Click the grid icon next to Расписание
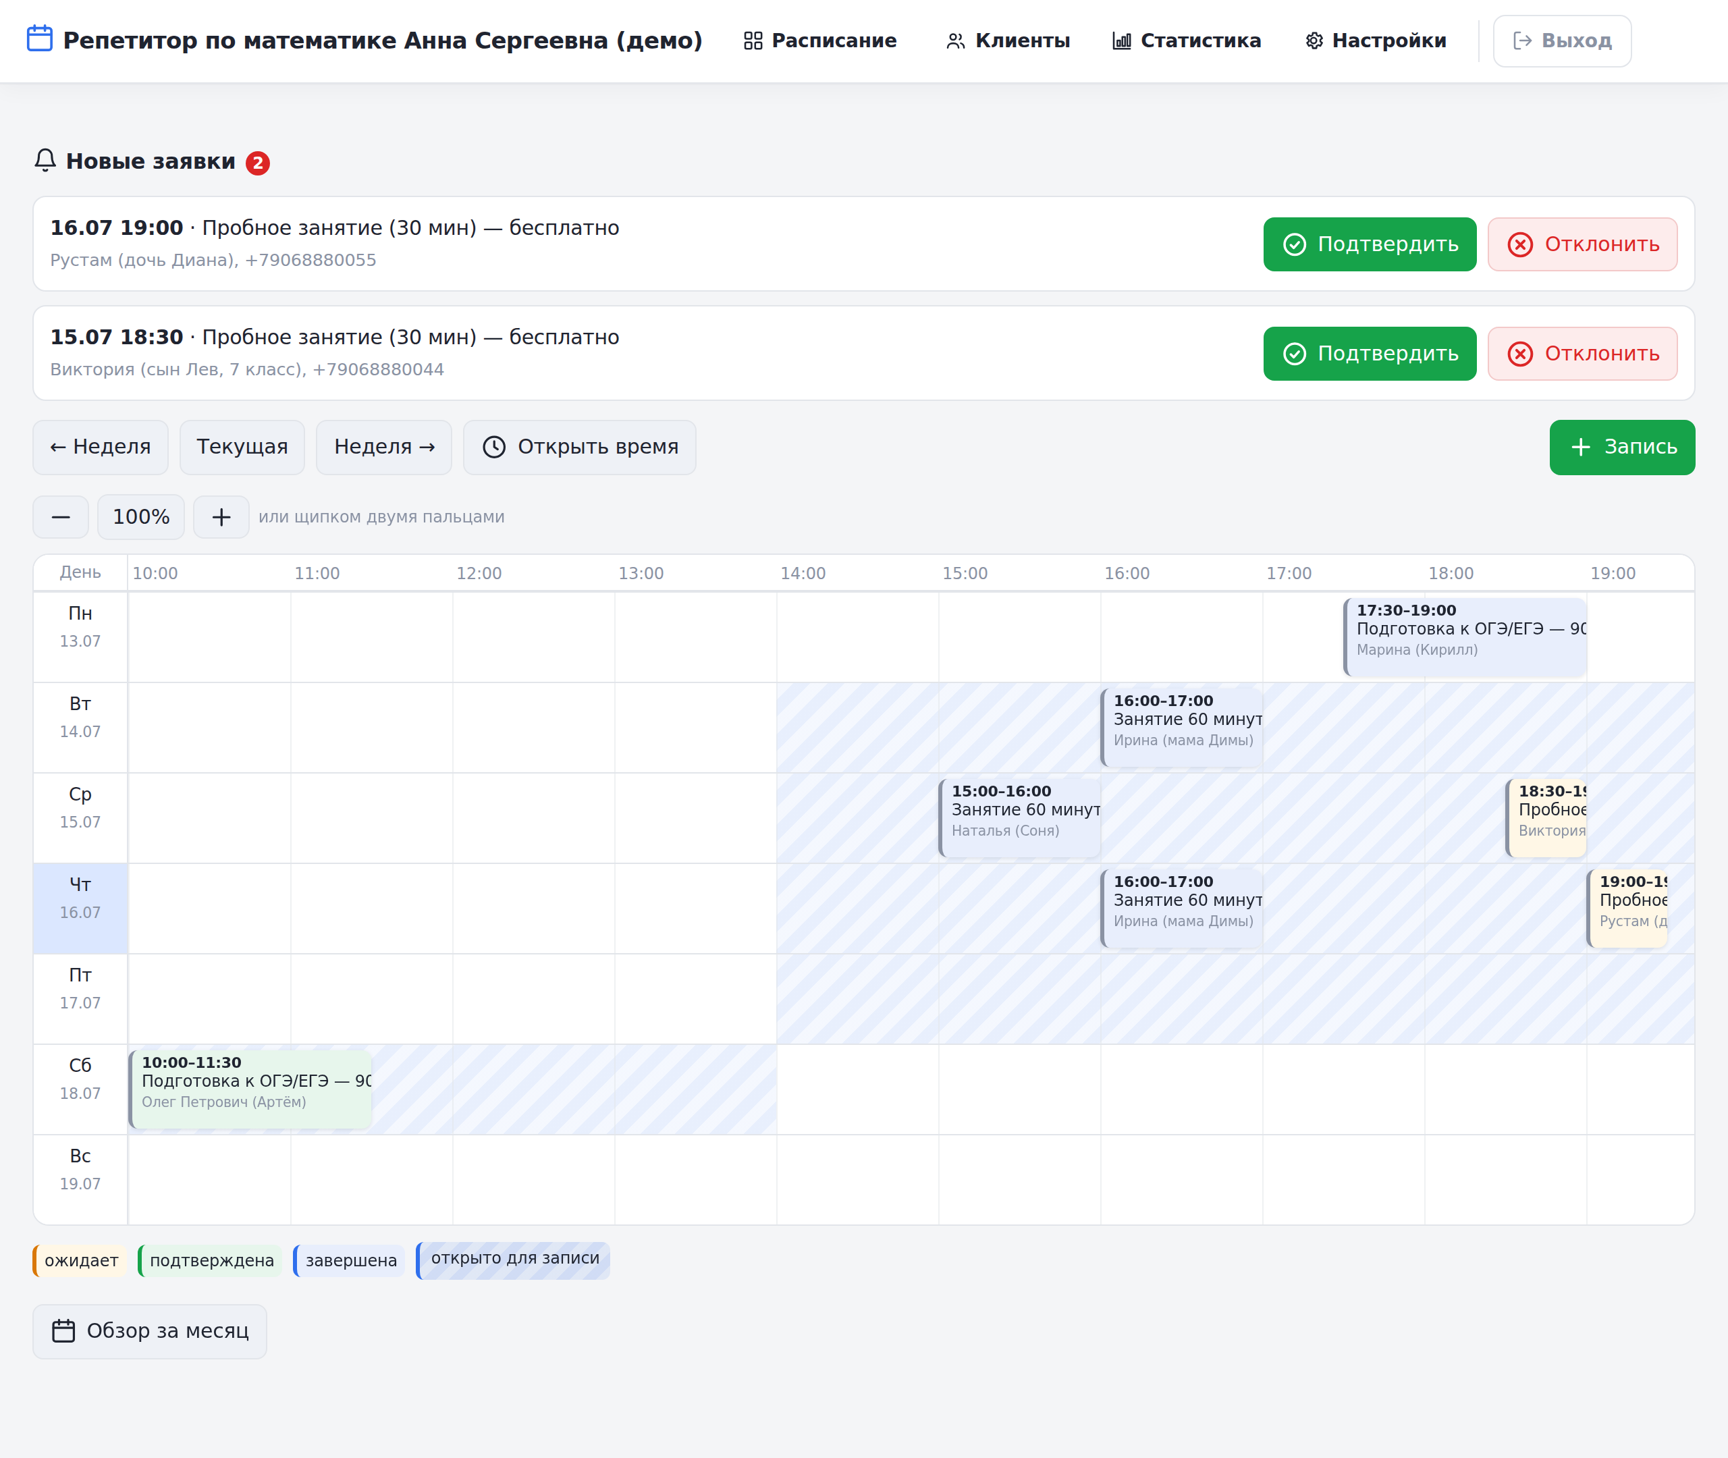The image size is (1728, 1458). [x=753, y=40]
